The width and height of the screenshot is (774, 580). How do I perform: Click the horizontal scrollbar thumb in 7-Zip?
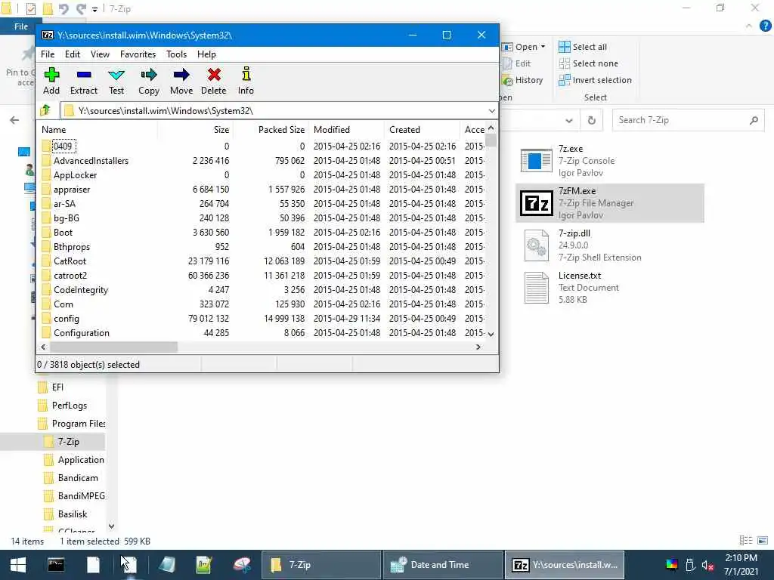point(113,347)
